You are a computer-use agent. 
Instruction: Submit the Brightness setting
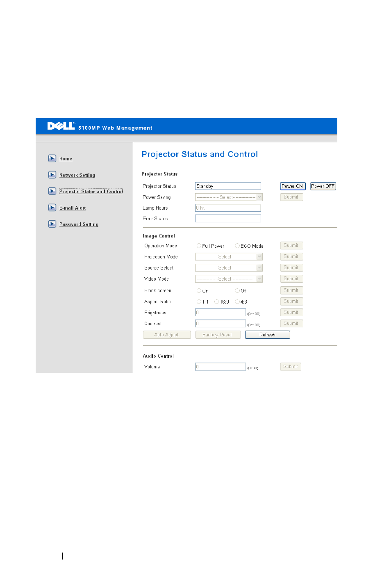tap(291, 312)
